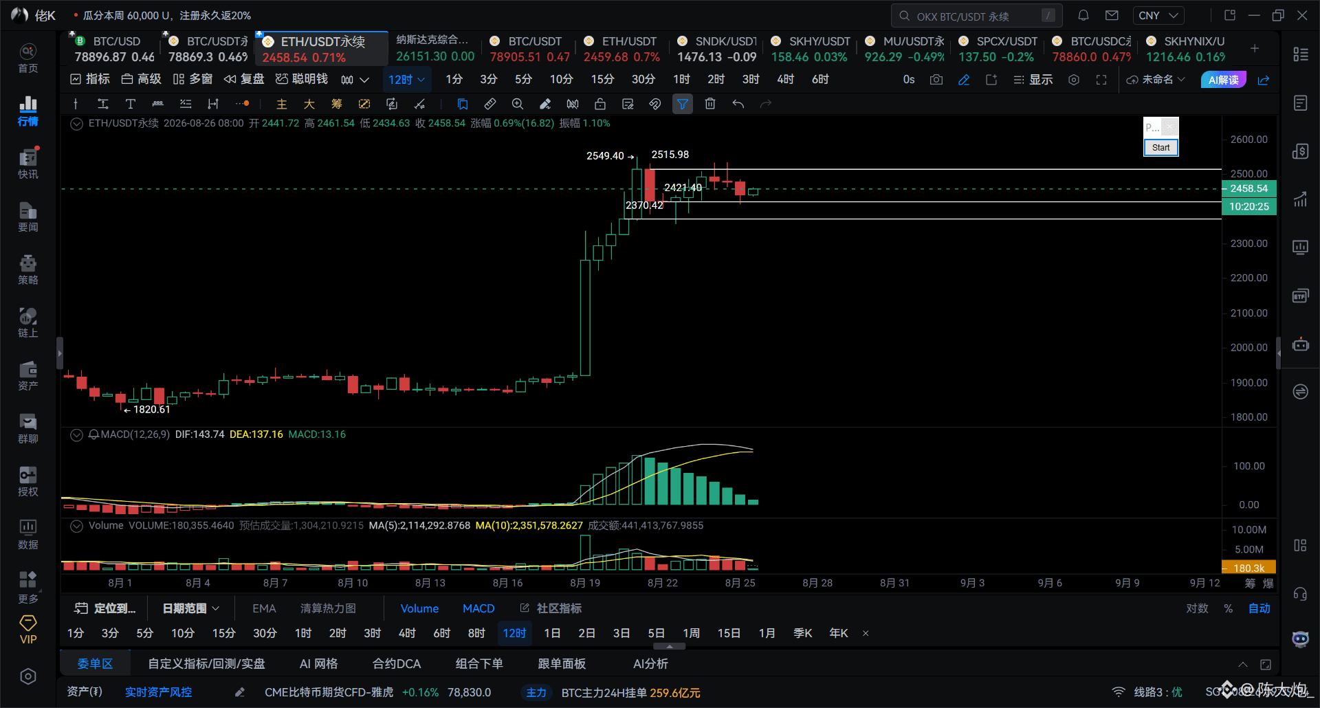Open the 策略 strategy sidebar icon

27,269
